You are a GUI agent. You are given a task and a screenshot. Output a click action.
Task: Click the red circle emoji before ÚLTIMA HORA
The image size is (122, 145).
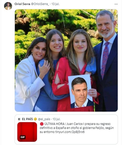tap(42, 124)
